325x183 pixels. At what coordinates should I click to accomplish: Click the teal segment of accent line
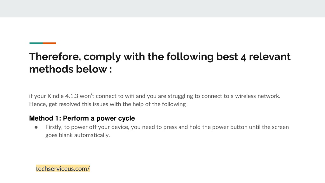pos(36,43)
